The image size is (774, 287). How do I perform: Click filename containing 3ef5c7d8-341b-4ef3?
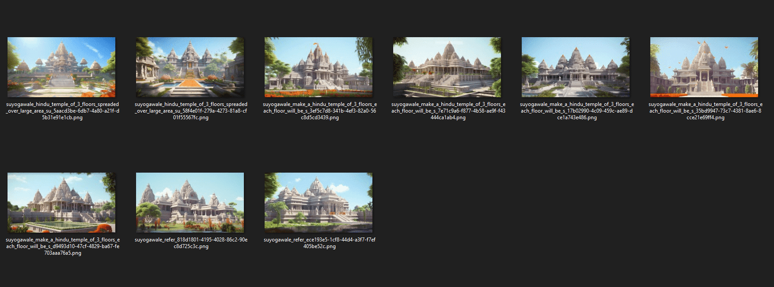click(320, 111)
